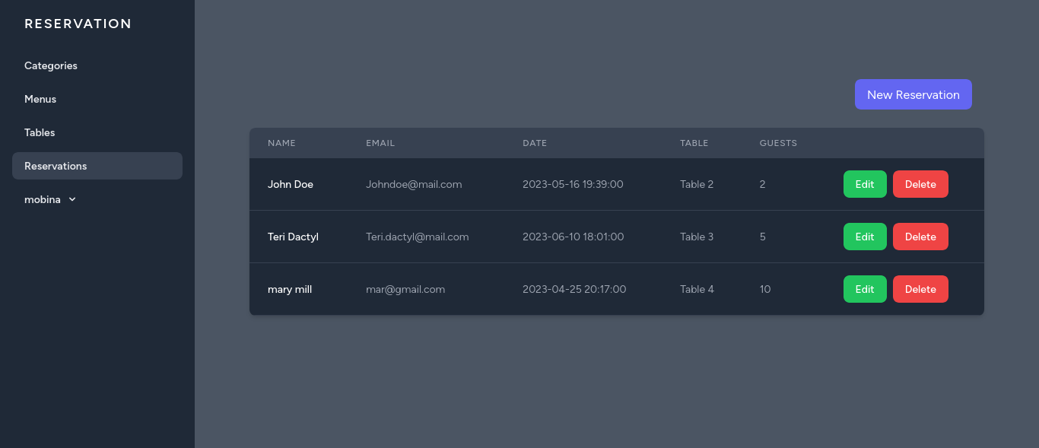Image resolution: width=1039 pixels, height=448 pixels.
Task: Edit mary mill's reservation
Action: (865, 289)
